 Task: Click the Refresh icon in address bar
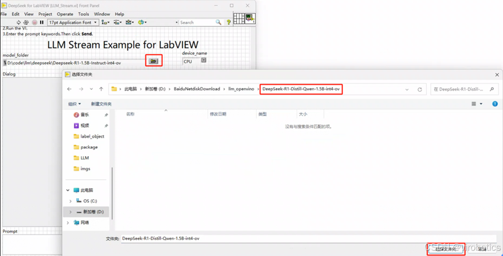tap(420, 90)
